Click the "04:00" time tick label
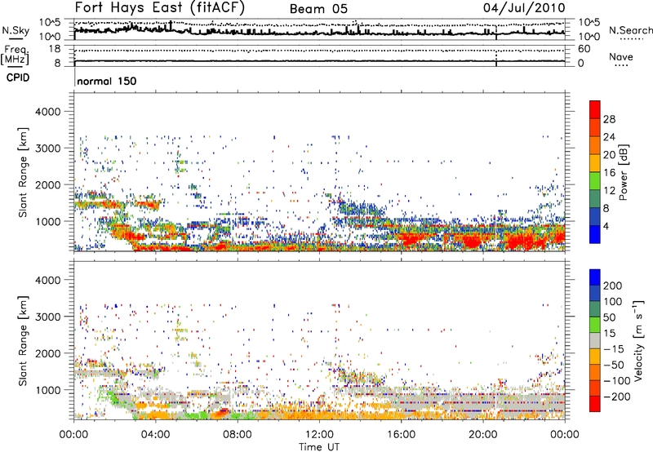This screenshot has width=653, height=452. pos(155,435)
